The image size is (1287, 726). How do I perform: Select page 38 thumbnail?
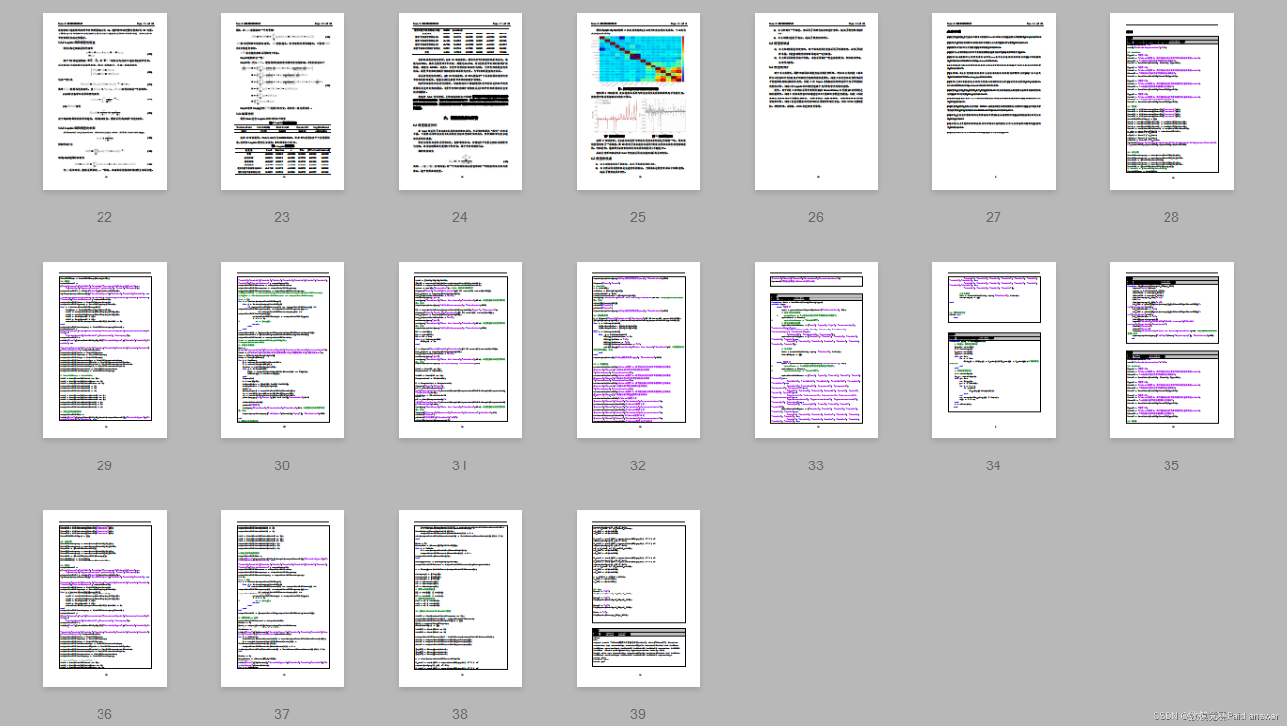460,598
